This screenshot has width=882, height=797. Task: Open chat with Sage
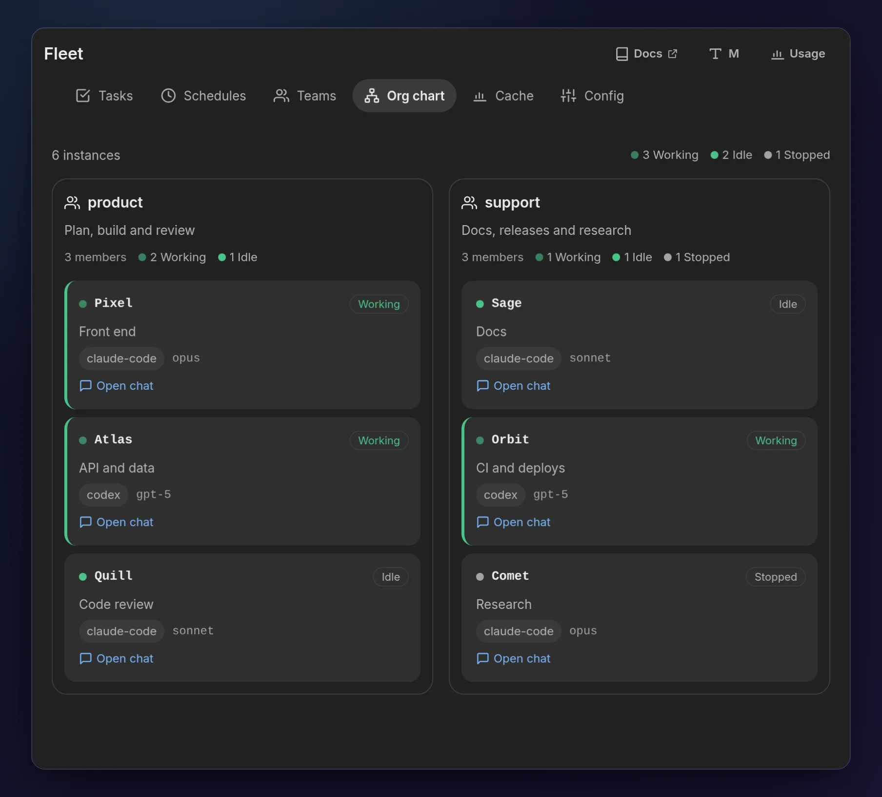click(513, 386)
